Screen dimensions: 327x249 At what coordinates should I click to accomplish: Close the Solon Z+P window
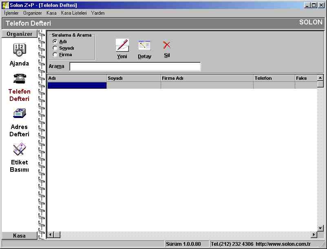click(321, 5)
